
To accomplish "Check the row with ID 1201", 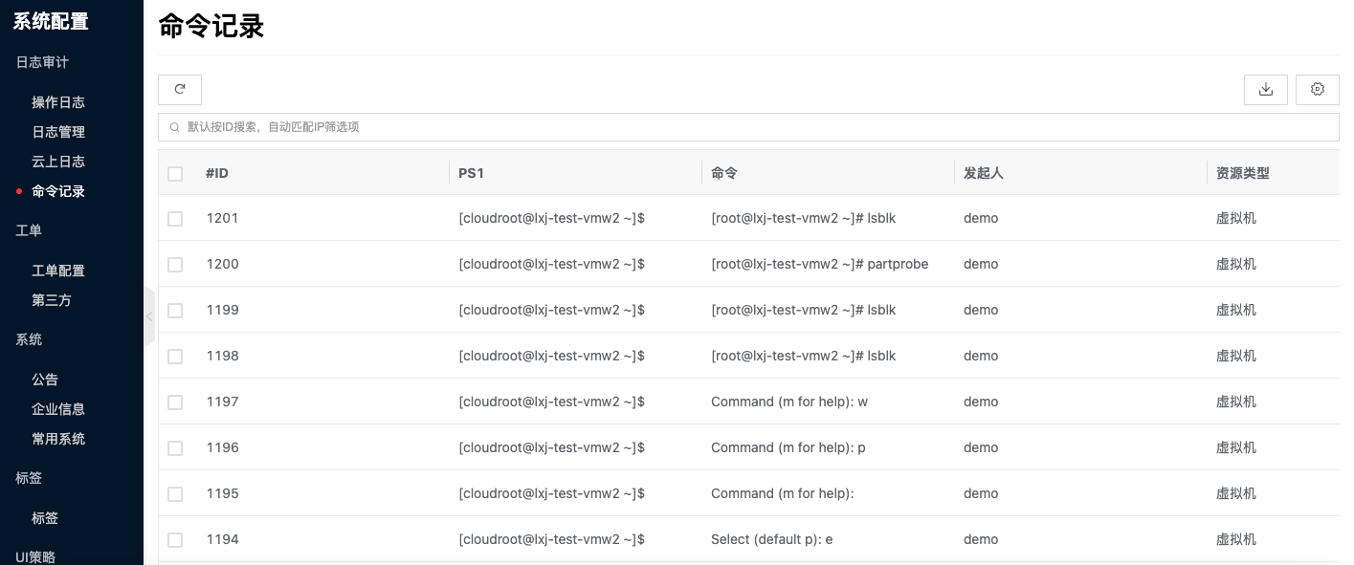I will [175, 219].
